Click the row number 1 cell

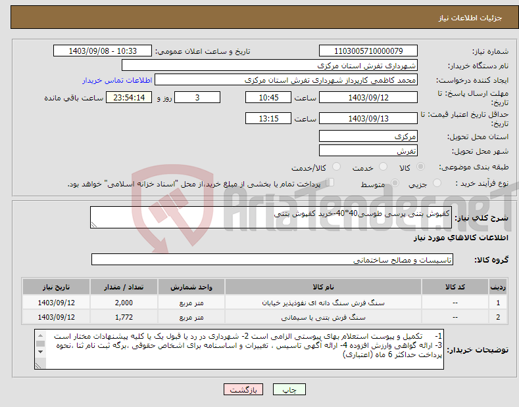(x=498, y=303)
